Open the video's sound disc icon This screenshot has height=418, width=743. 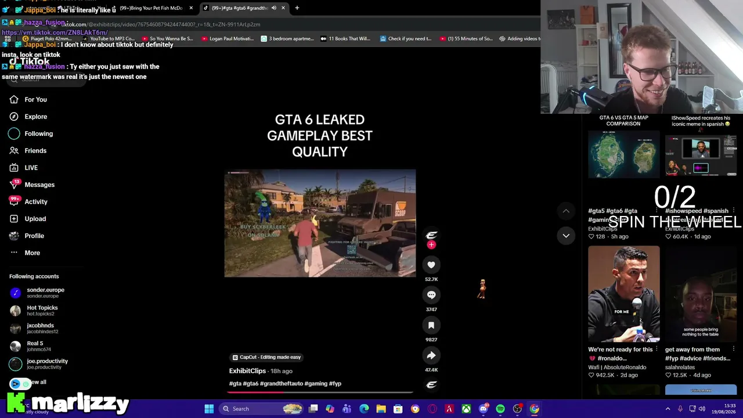[431, 384]
